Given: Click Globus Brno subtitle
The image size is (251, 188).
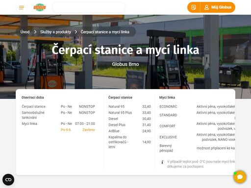Looking at the screenshot, I should pos(125,64).
